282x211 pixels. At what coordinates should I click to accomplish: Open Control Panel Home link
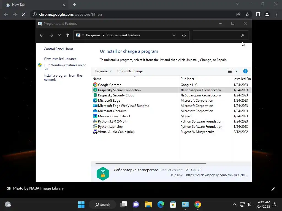coord(59,49)
